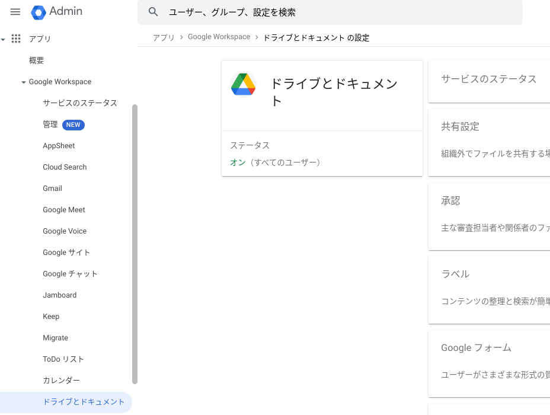This screenshot has width=550, height=415.
Task: Collapse the アプリ section arrow
Action: [x=3, y=39]
